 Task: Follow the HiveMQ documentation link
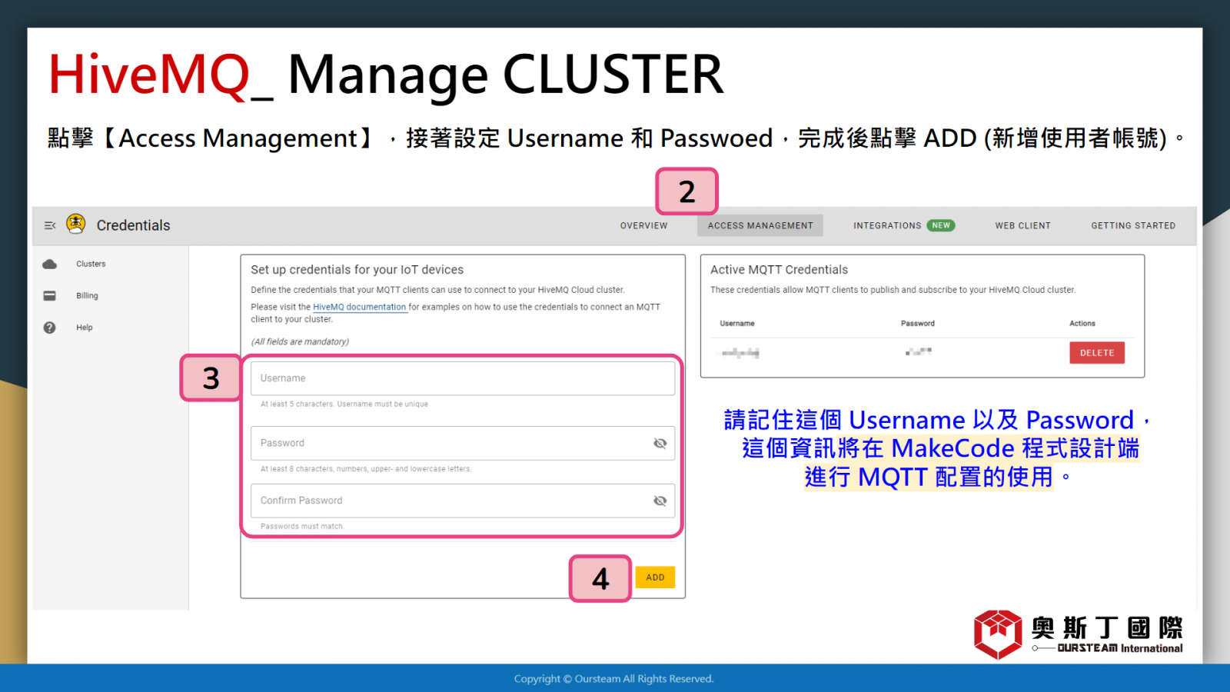coord(359,307)
